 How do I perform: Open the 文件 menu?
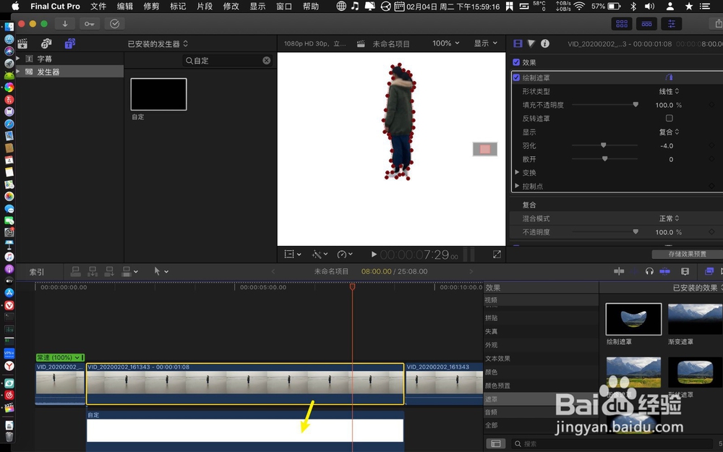tap(98, 6)
